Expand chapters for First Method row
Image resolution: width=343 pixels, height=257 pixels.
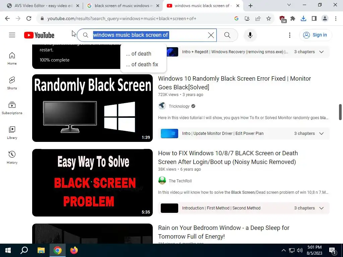(x=321, y=208)
